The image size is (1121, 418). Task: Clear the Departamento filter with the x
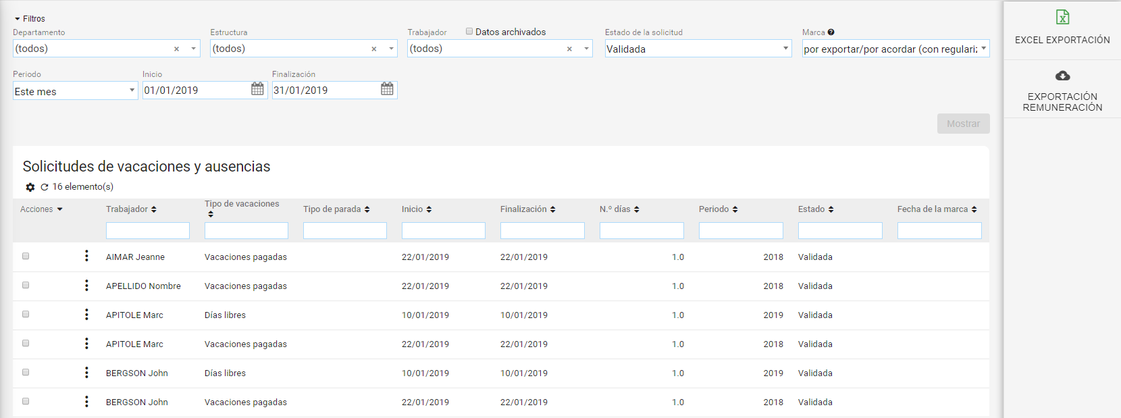pyautogui.click(x=176, y=49)
